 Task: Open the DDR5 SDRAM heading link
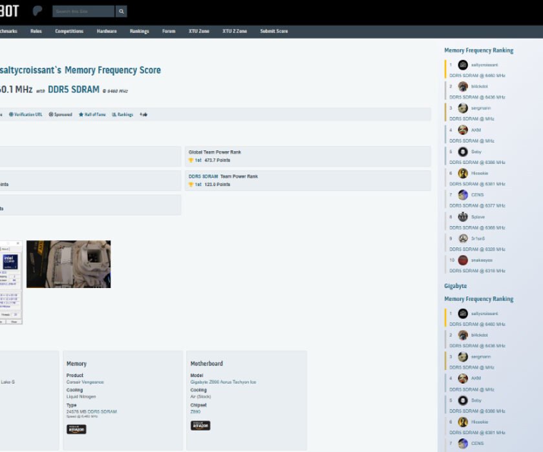tap(74, 90)
